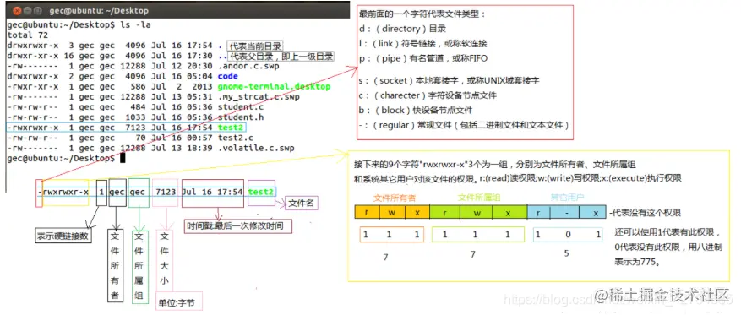Click the date 'Jul 2 2013'
Image resolution: width=741 pixels, height=315 pixels.
pos(182,86)
